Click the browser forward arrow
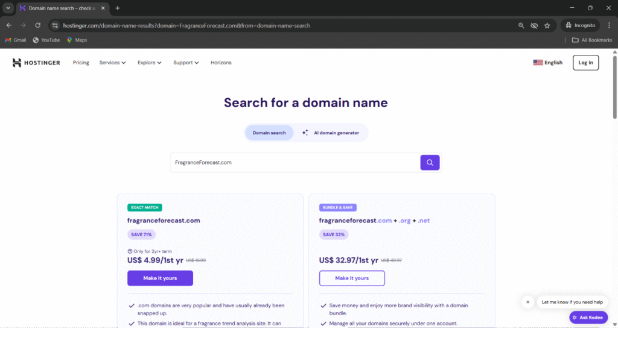Viewport: 618px width, 347px height. (x=24, y=25)
